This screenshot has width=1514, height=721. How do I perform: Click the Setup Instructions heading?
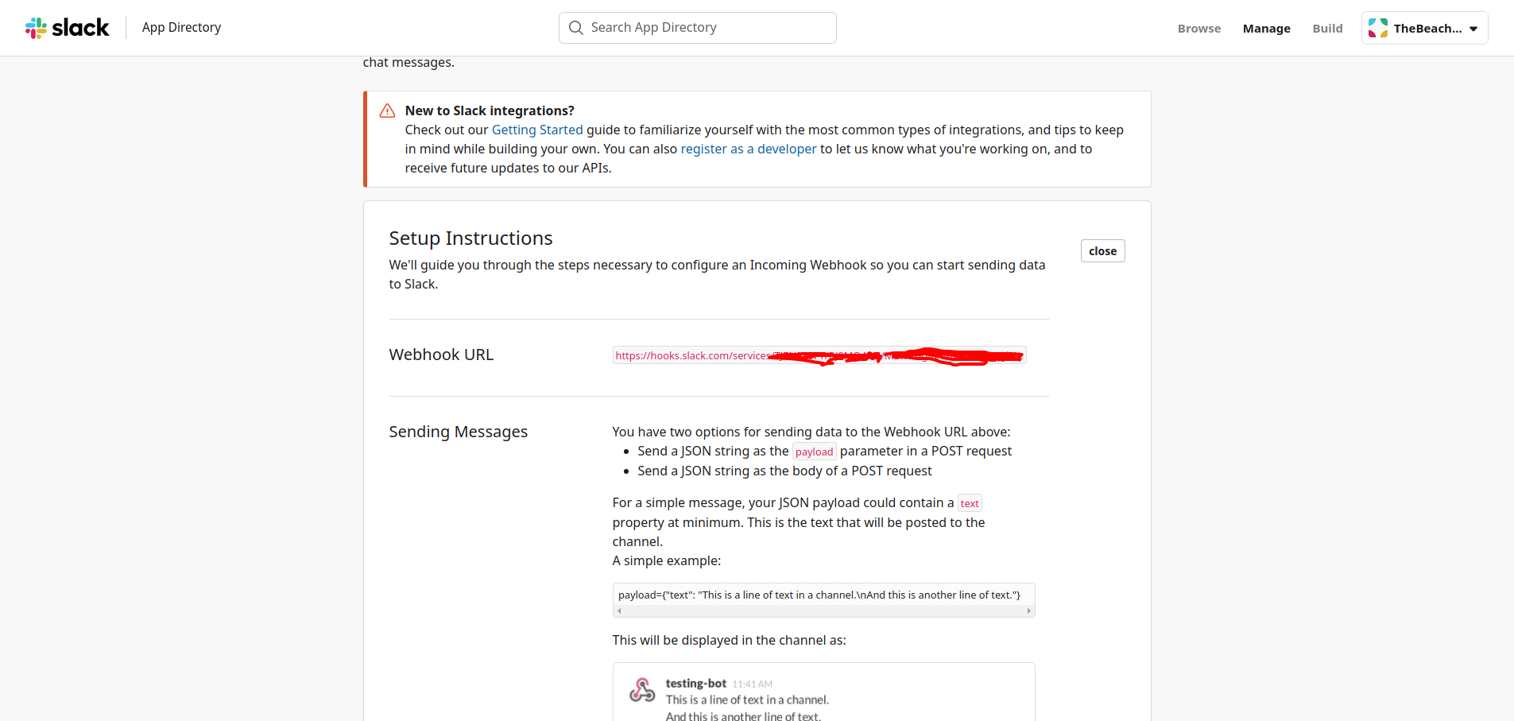click(470, 238)
